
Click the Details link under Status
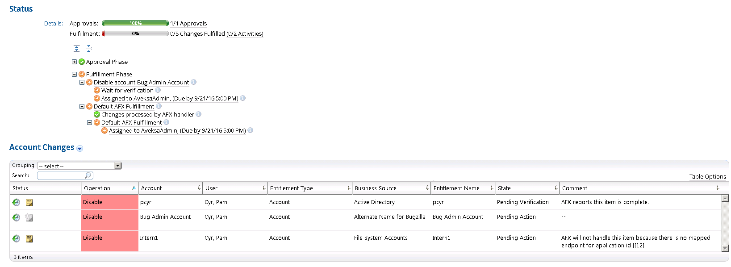pos(53,24)
